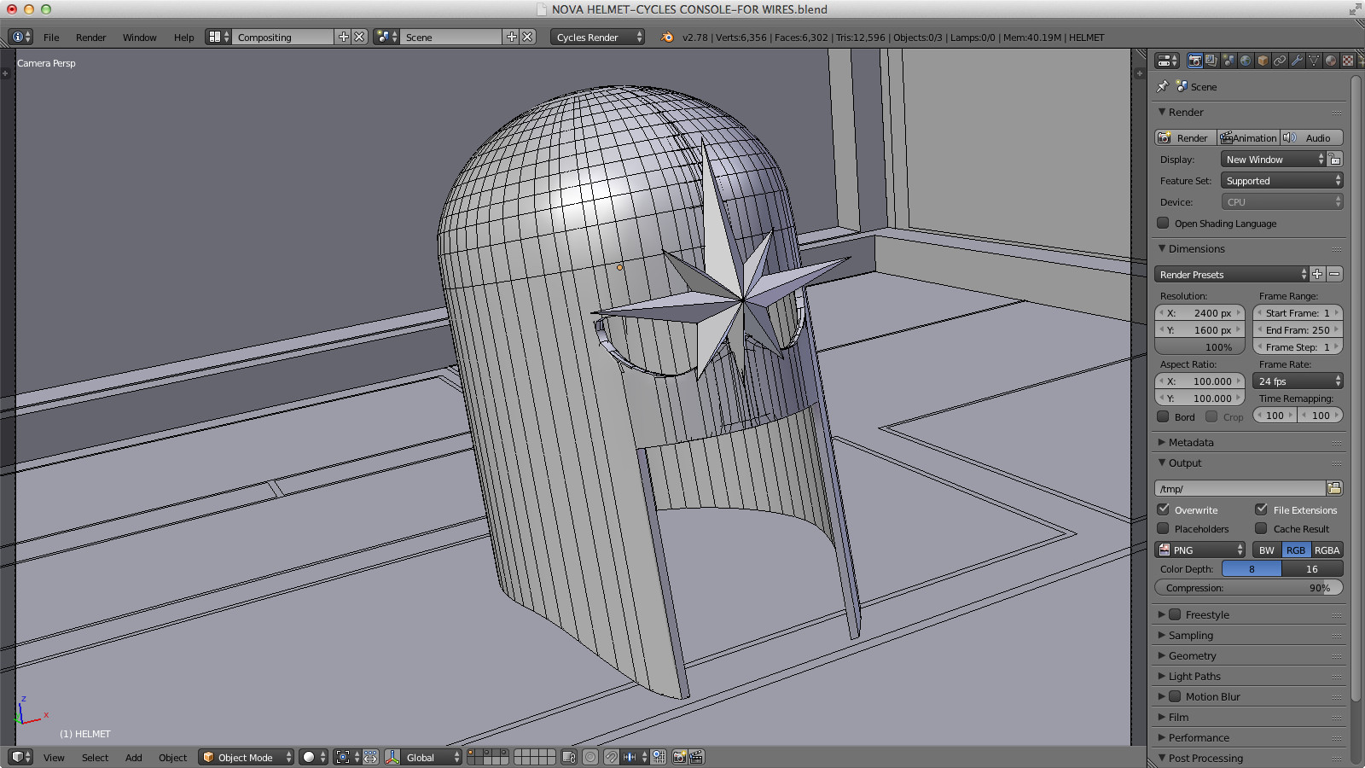Click the OpenGL render image icon
This screenshot has width=1365, height=768.
(680, 757)
